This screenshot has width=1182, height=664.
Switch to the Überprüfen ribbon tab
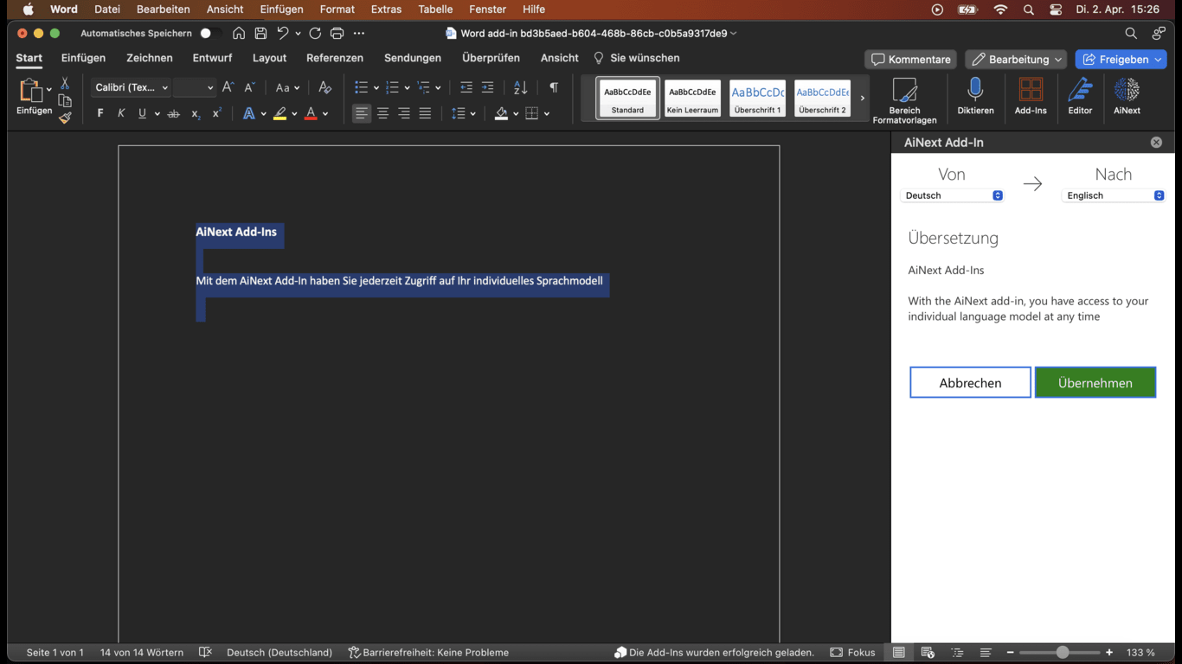pos(491,58)
